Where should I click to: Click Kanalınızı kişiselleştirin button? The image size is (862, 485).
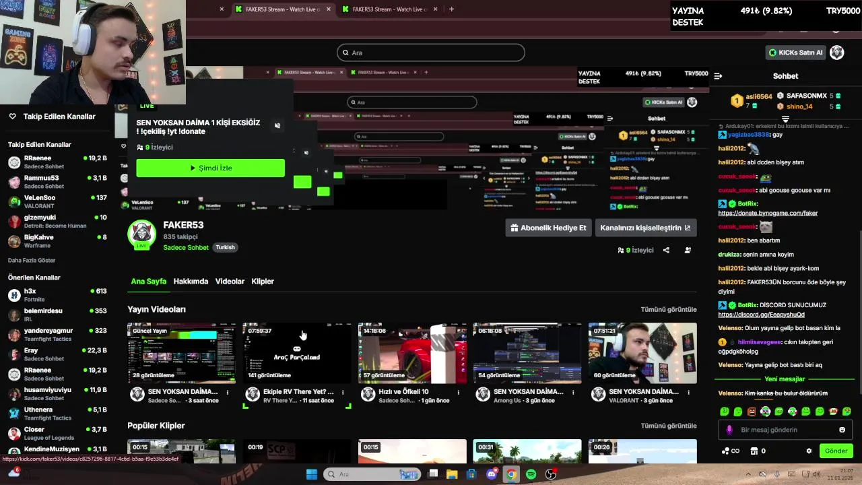point(645,228)
